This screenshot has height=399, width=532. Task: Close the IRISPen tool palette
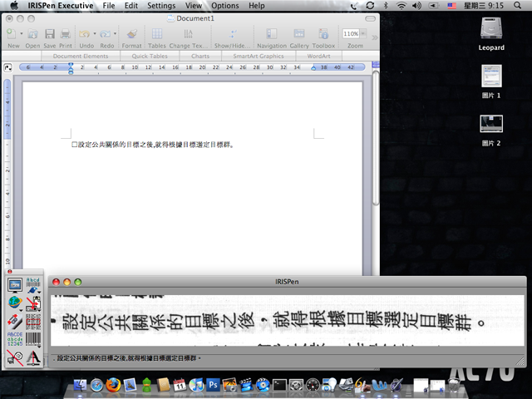click(x=9, y=272)
